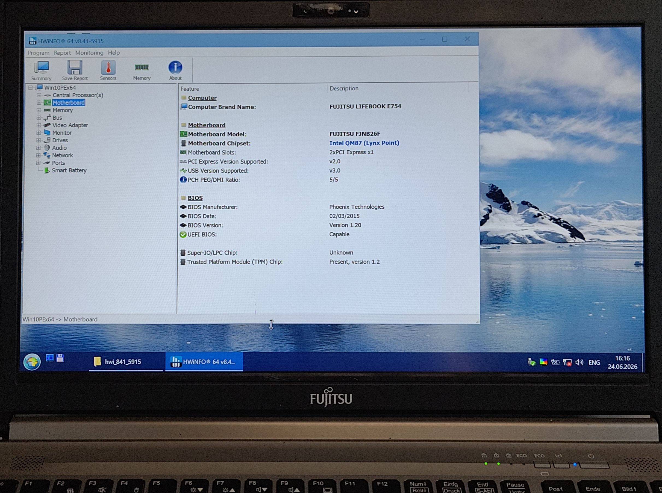Viewport: 662px width, 493px height.
Task: Open the taskbar clock showing 16:16
Action: (622, 362)
